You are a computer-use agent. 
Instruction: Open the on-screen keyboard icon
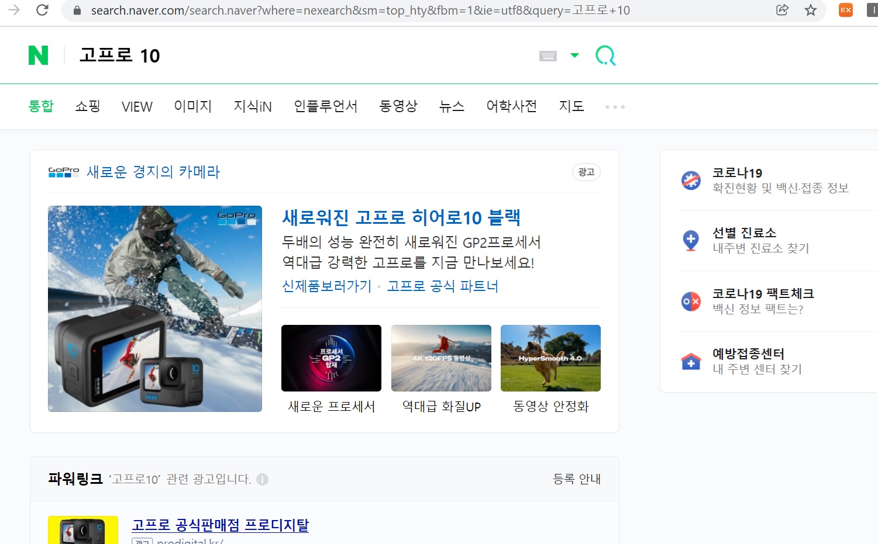548,56
